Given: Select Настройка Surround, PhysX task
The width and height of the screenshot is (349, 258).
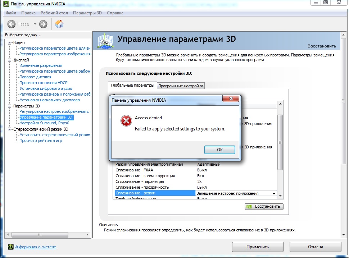Looking at the screenshot, I should pyautogui.click(x=44, y=123).
